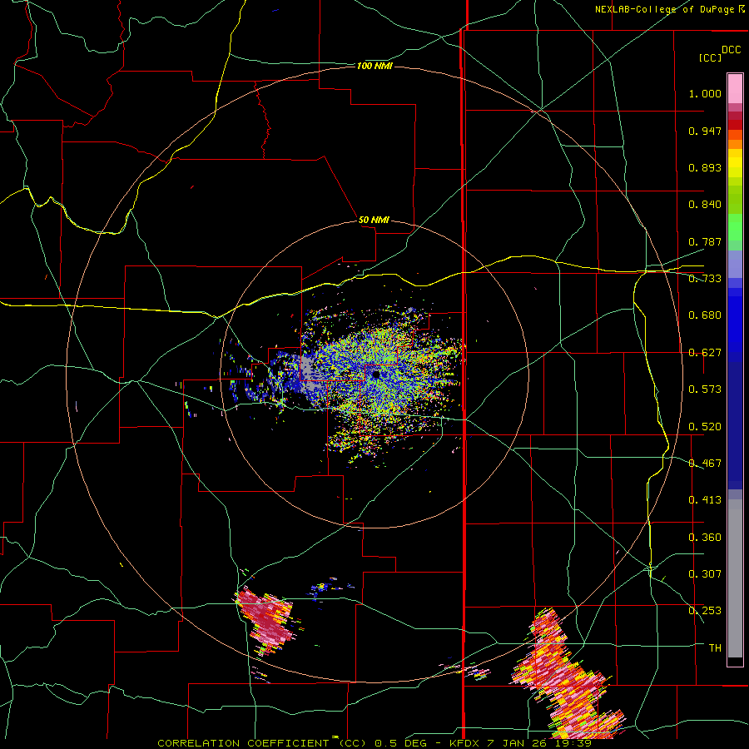Screen dimensions: 749x749
Task: Click the TH threshold label
Action: coord(715,648)
